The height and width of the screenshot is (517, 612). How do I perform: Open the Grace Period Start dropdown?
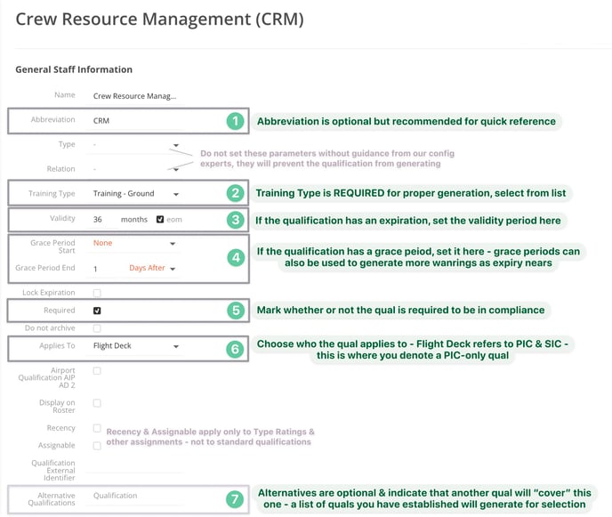coord(133,243)
